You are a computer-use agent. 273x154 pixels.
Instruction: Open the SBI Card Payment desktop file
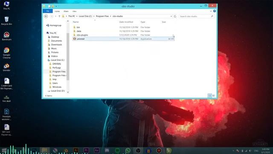[7, 130]
